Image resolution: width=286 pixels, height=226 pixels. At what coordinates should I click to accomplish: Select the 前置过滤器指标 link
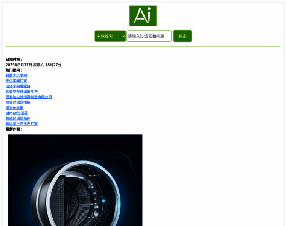(x=18, y=102)
